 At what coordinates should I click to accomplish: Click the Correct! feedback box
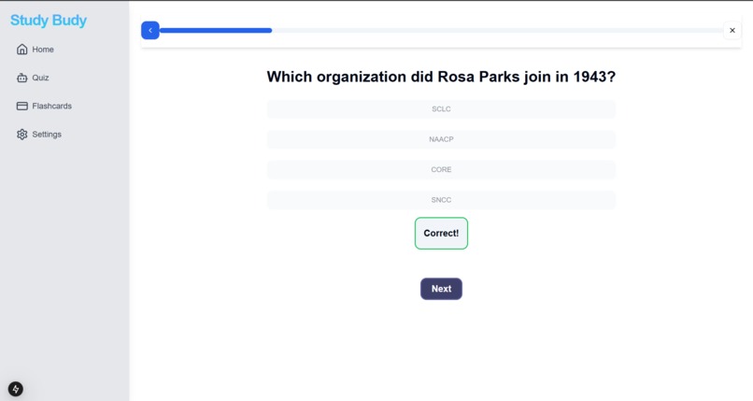pos(441,234)
